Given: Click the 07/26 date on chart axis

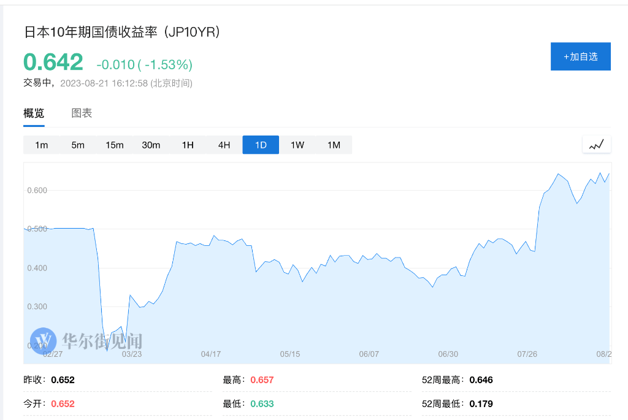Looking at the screenshot, I should click(x=527, y=354).
